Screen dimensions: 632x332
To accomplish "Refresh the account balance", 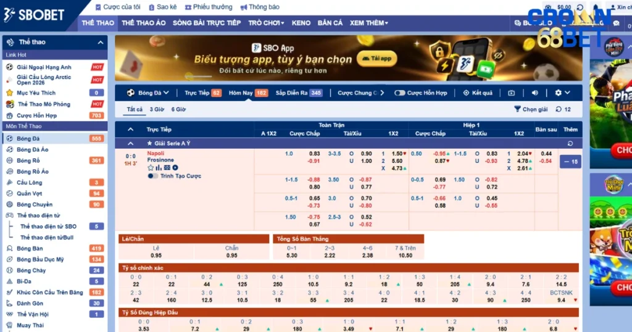I will pos(580,7).
